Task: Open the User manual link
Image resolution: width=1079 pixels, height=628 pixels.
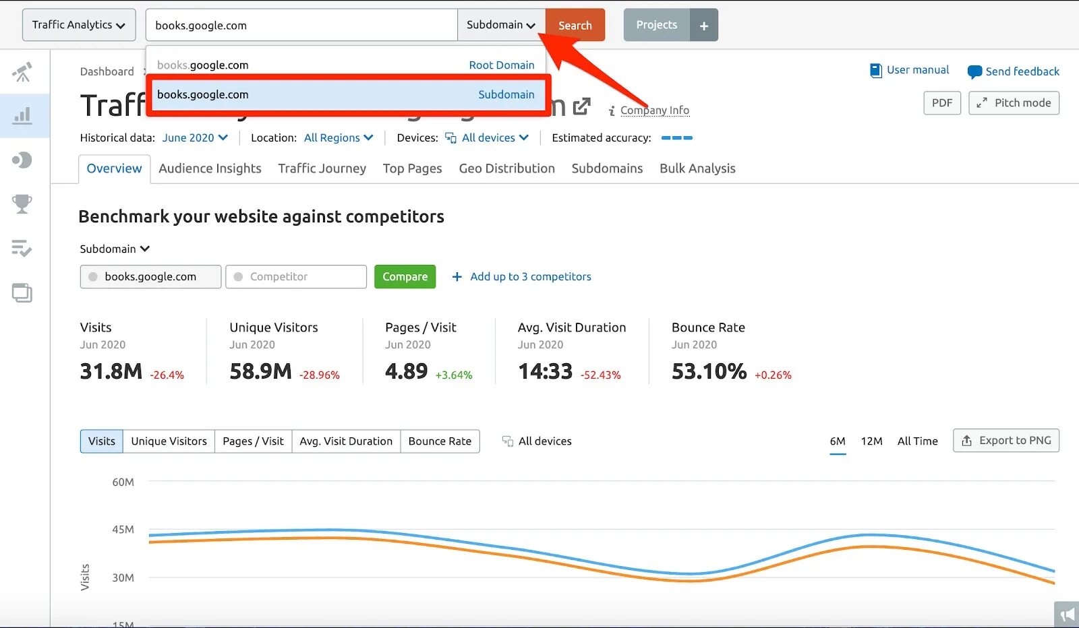Action: [x=910, y=70]
